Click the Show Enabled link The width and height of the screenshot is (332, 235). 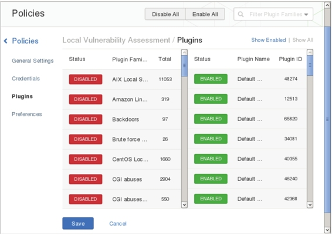[x=269, y=40]
